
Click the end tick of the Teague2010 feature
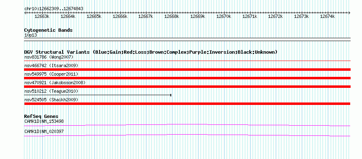tap(170, 95)
